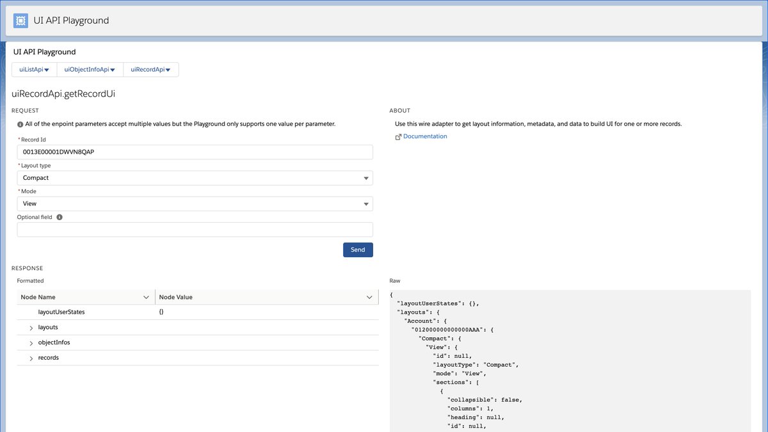
Task: Click the records row label
Action: pos(49,358)
